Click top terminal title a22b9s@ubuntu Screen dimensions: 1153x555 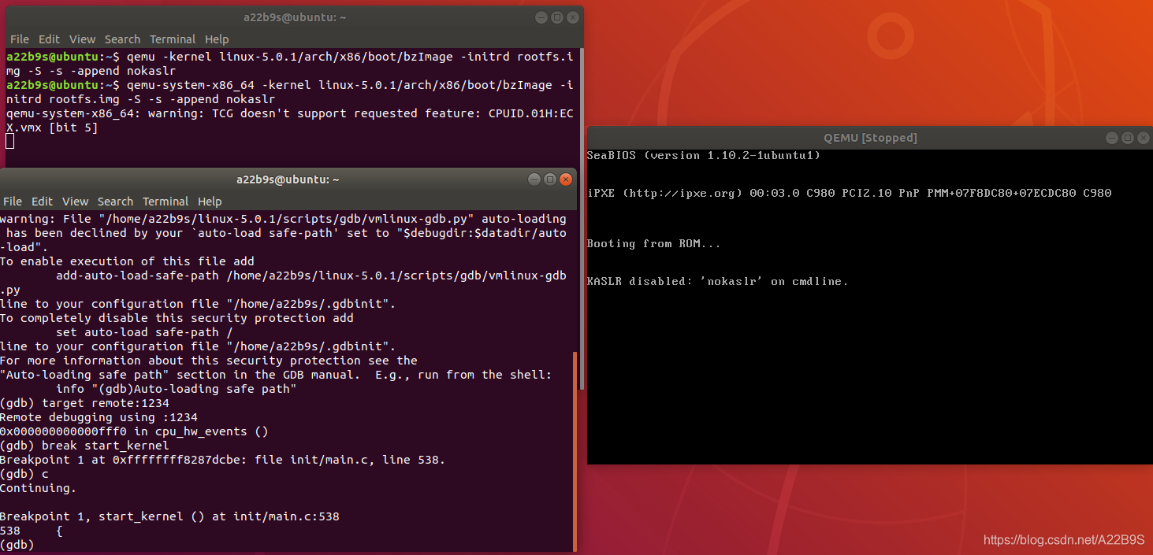point(295,17)
